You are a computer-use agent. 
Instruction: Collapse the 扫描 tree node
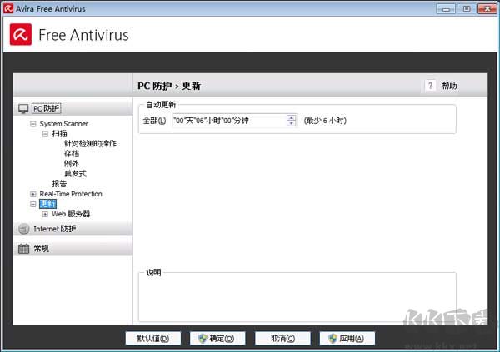pyautogui.click(x=45, y=134)
